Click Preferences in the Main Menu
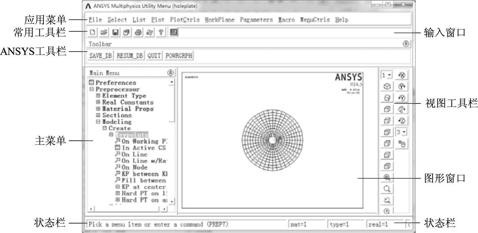 click(x=112, y=83)
